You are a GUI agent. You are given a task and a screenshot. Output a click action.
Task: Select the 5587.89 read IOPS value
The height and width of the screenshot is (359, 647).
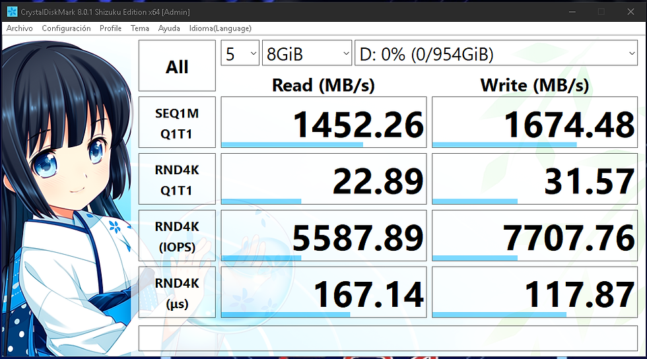[x=323, y=236]
